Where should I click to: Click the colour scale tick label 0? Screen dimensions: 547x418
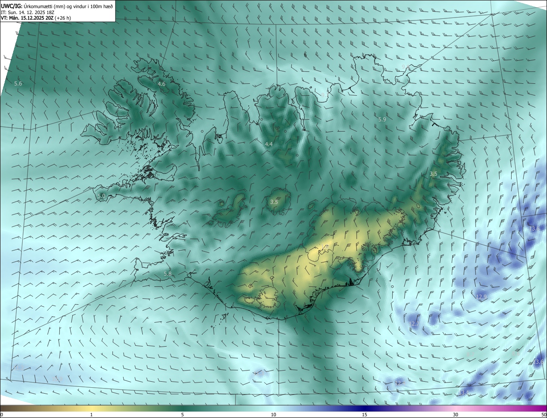pyautogui.click(x=2, y=415)
